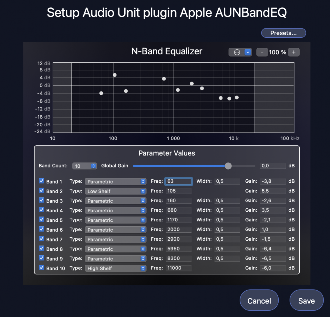330x317 pixels.
Task: Toggle the Band 8 checkbox
Action: pos(42,248)
